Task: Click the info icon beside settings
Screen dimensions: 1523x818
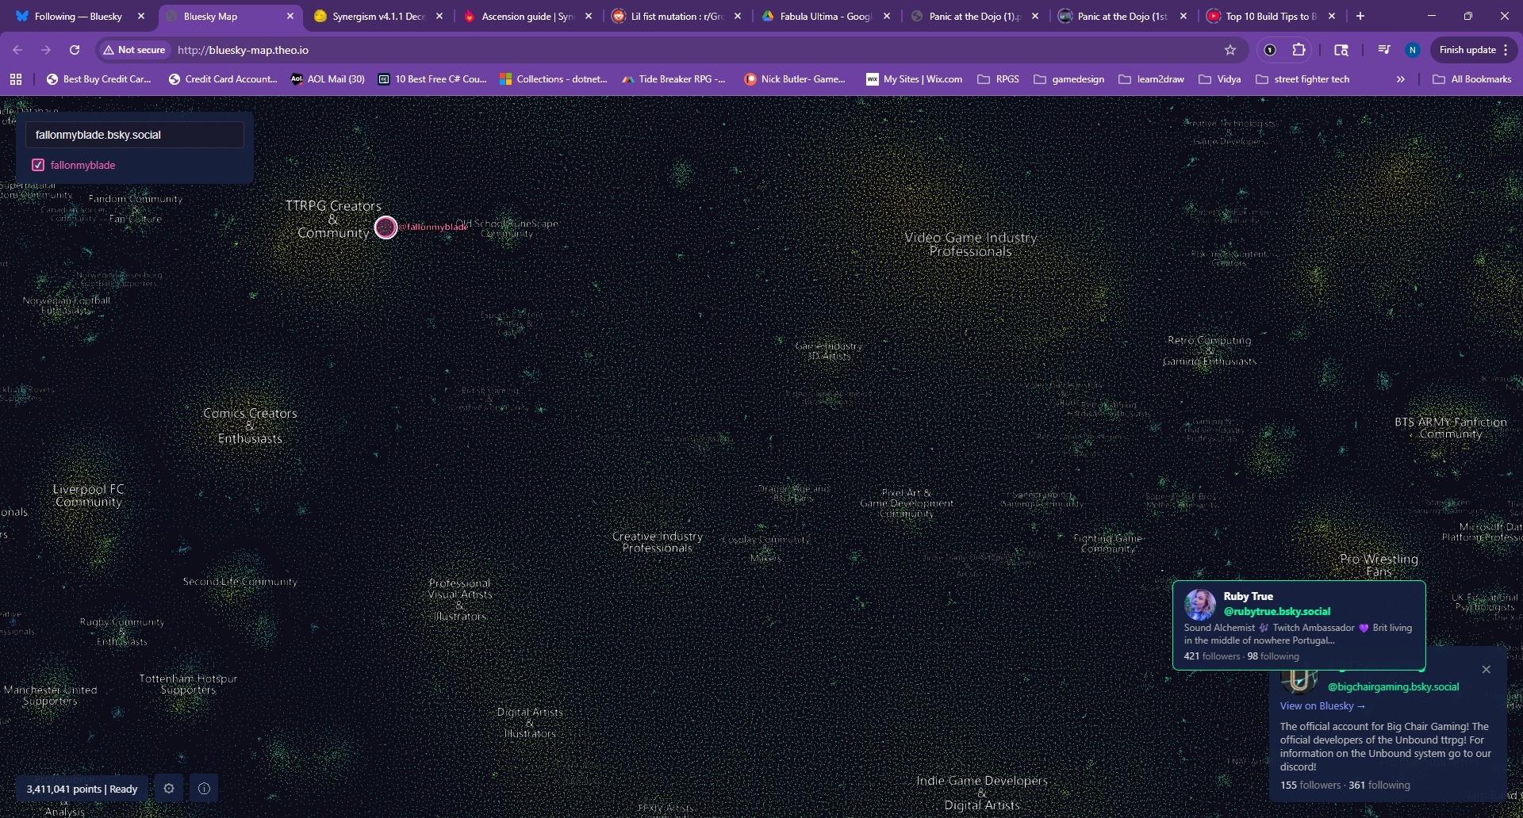Action: coord(204,789)
